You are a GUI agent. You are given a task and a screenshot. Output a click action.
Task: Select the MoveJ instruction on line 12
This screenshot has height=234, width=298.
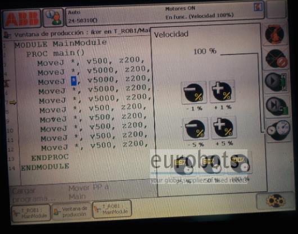point(94,146)
